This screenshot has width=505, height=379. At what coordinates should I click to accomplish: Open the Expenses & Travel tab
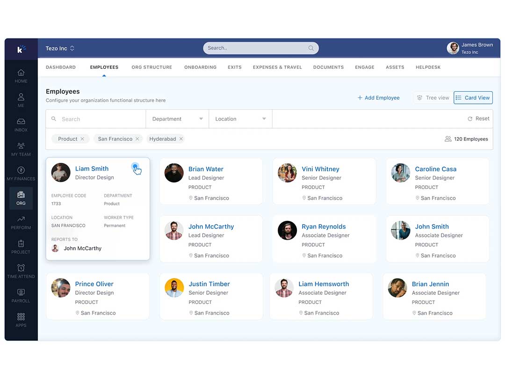click(277, 67)
